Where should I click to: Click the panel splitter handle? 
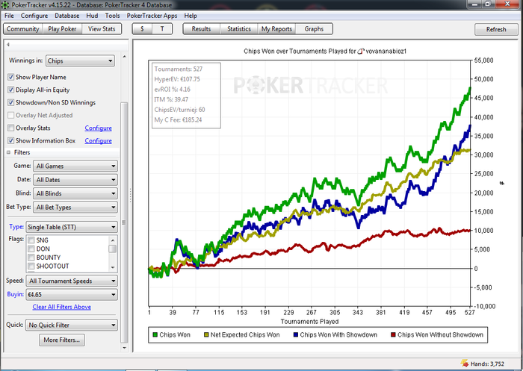coord(131,196)
